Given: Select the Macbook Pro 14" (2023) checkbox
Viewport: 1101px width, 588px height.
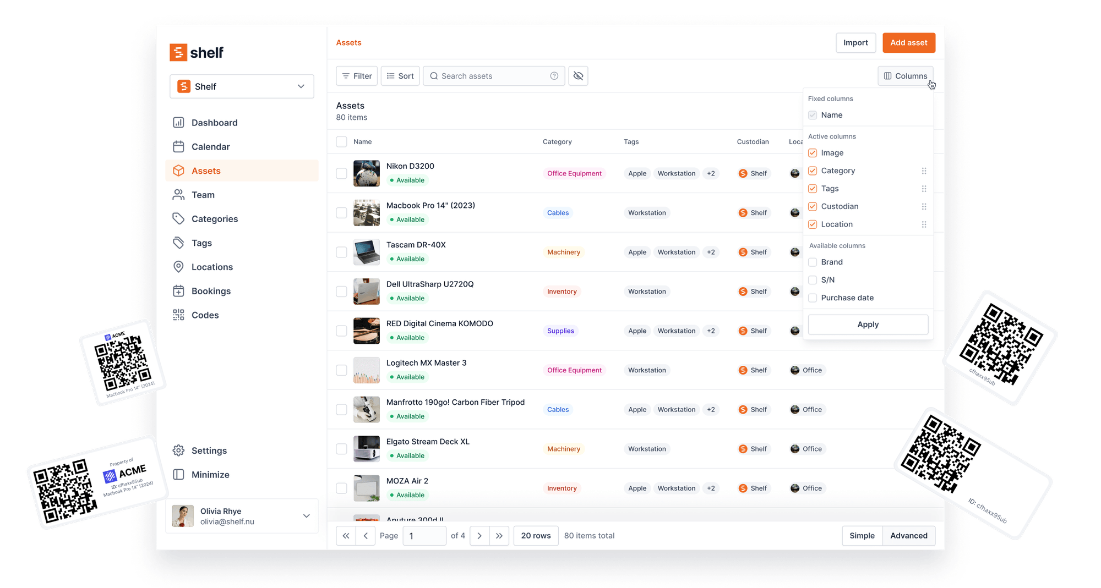Looking at the screenshot, I should tap(341, 213).
